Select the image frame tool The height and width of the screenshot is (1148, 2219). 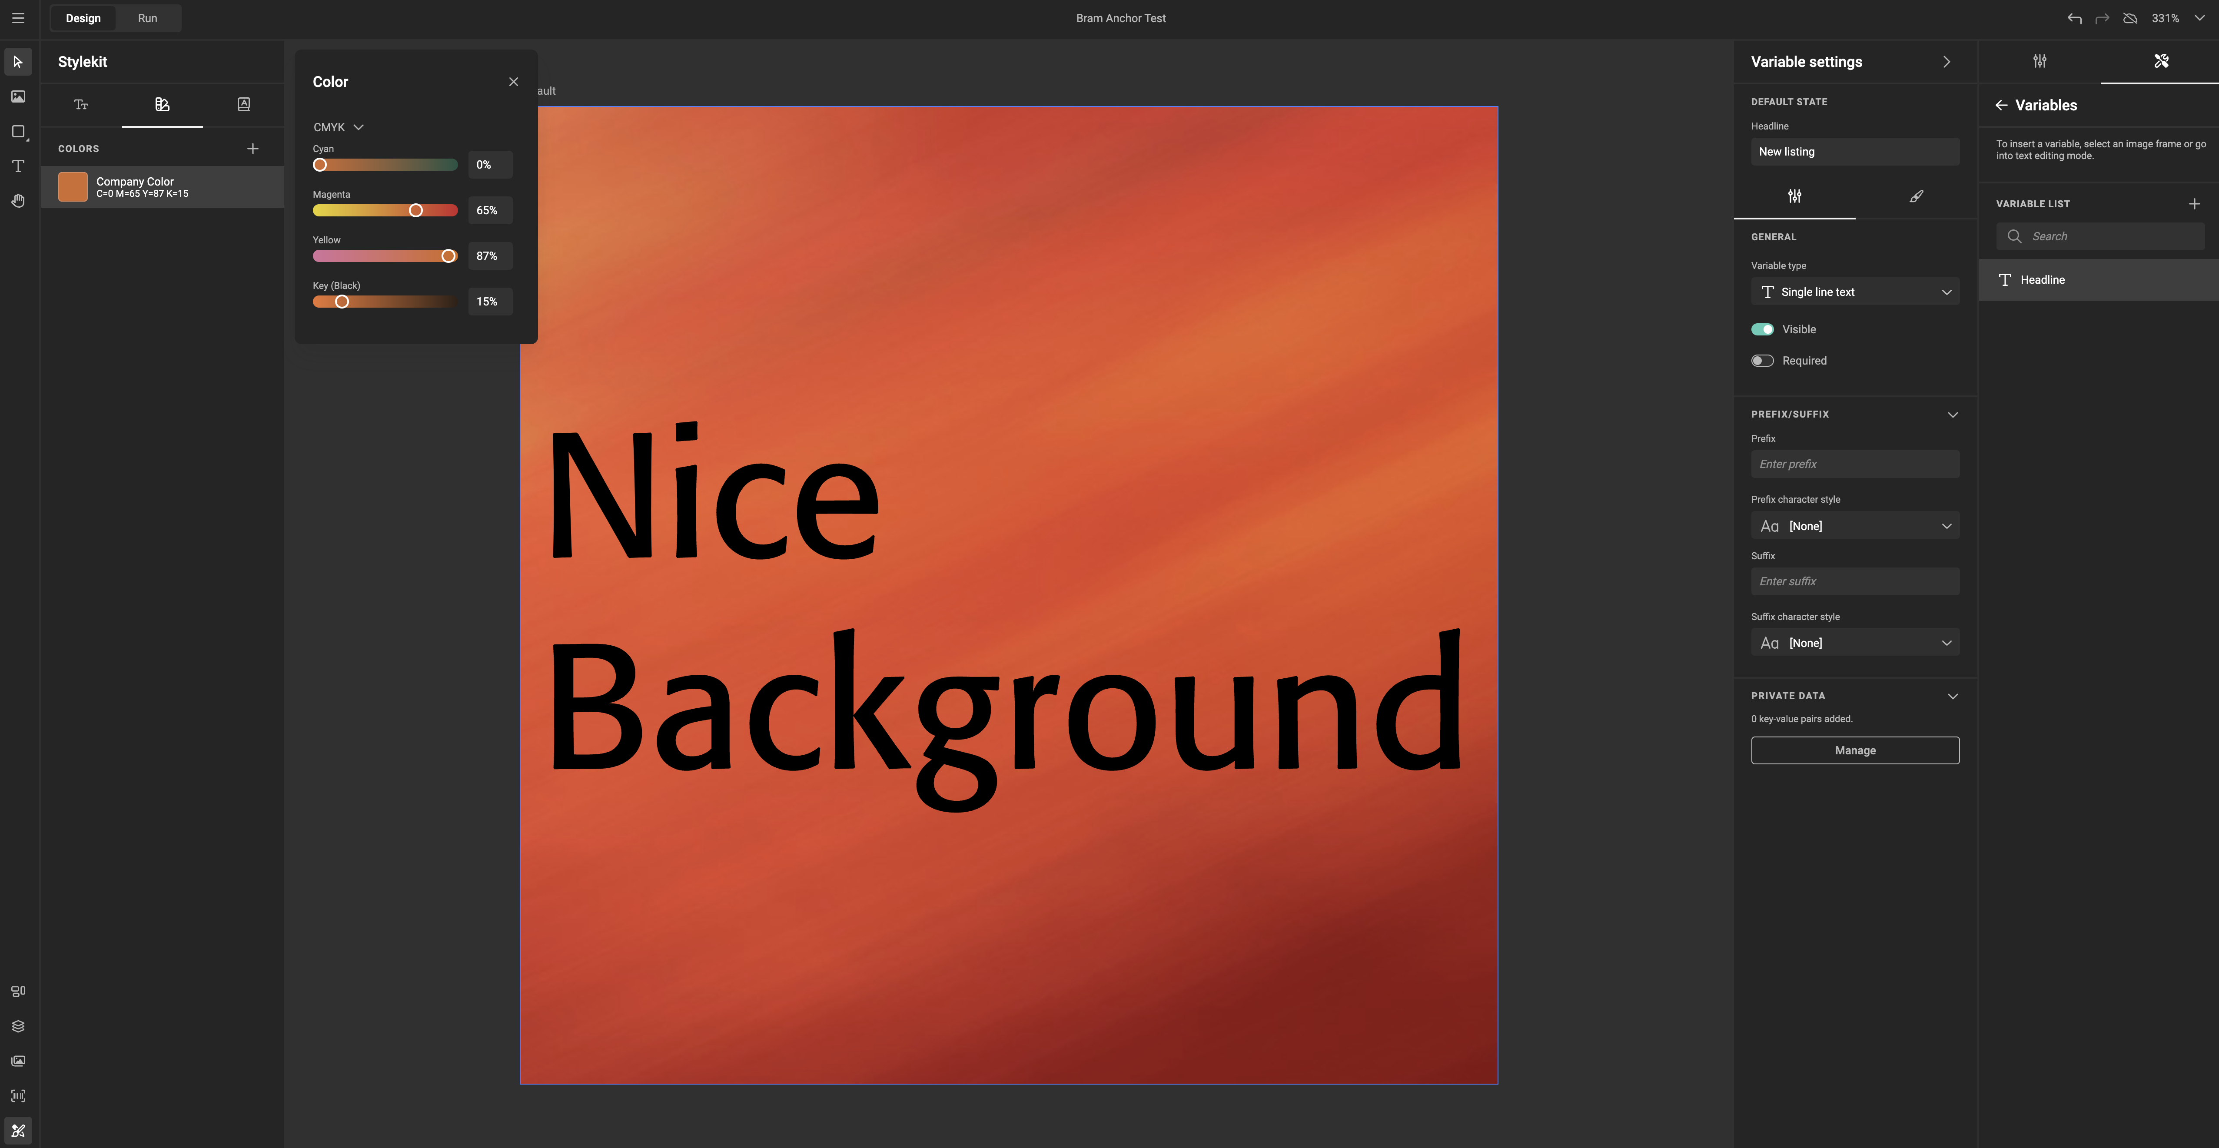point(18,96)
